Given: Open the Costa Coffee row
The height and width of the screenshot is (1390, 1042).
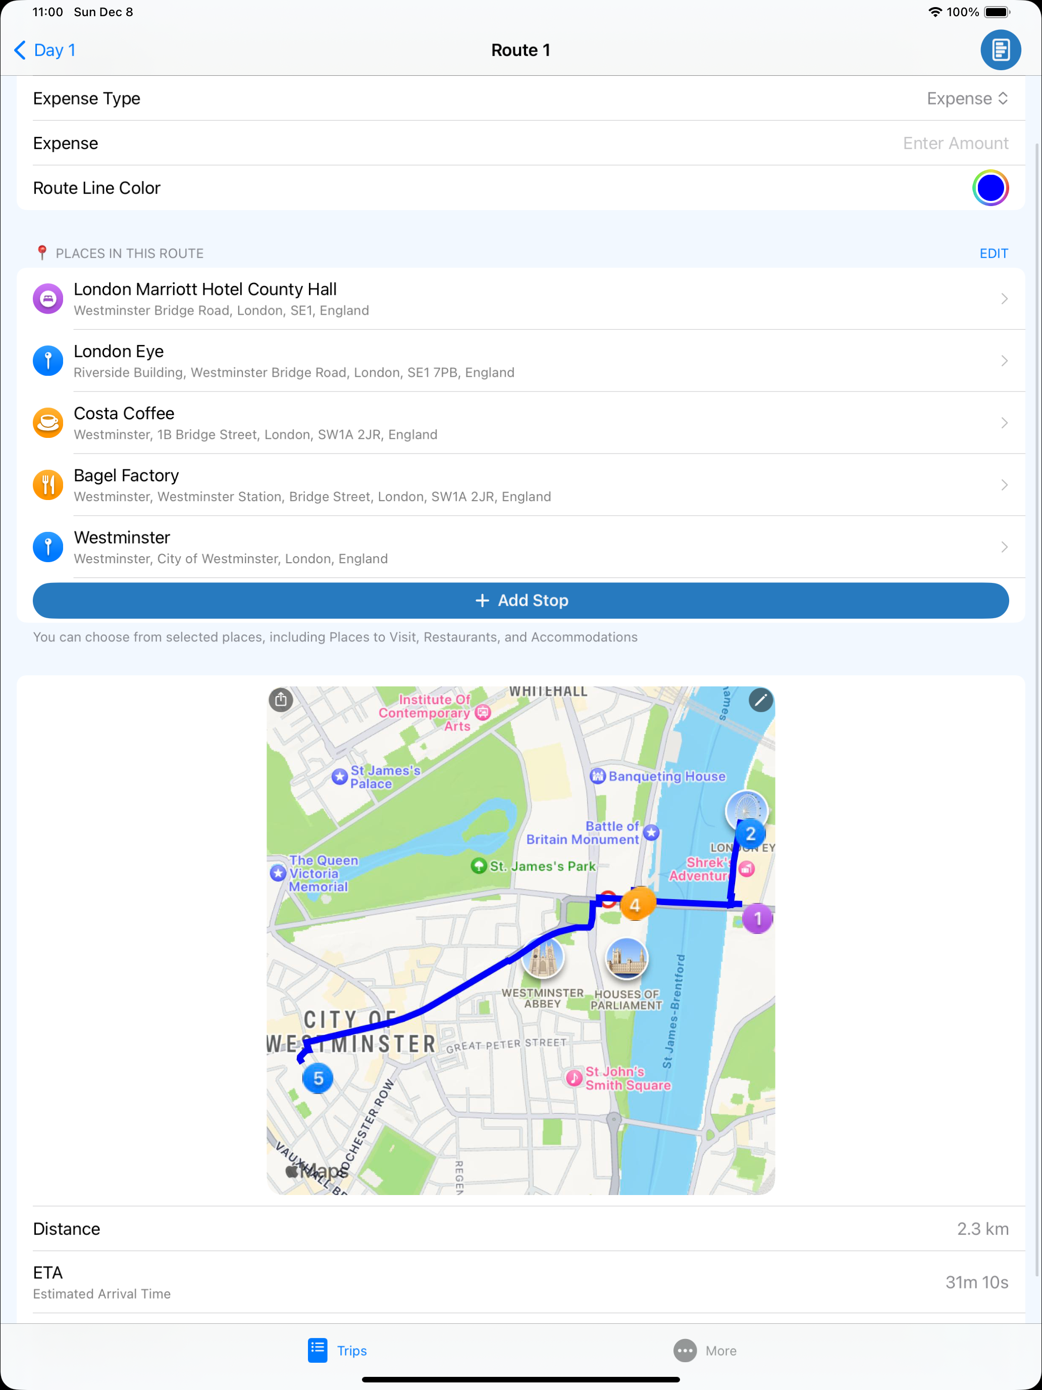Looking at the screenshot, I should point(520,423).
